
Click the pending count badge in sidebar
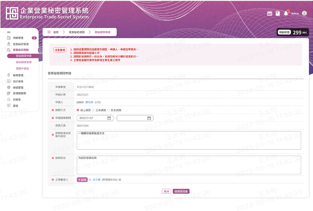tap(34, 38)
